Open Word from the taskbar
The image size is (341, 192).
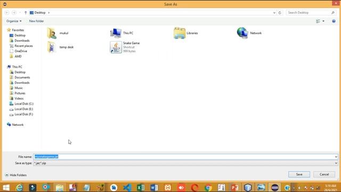154,187
